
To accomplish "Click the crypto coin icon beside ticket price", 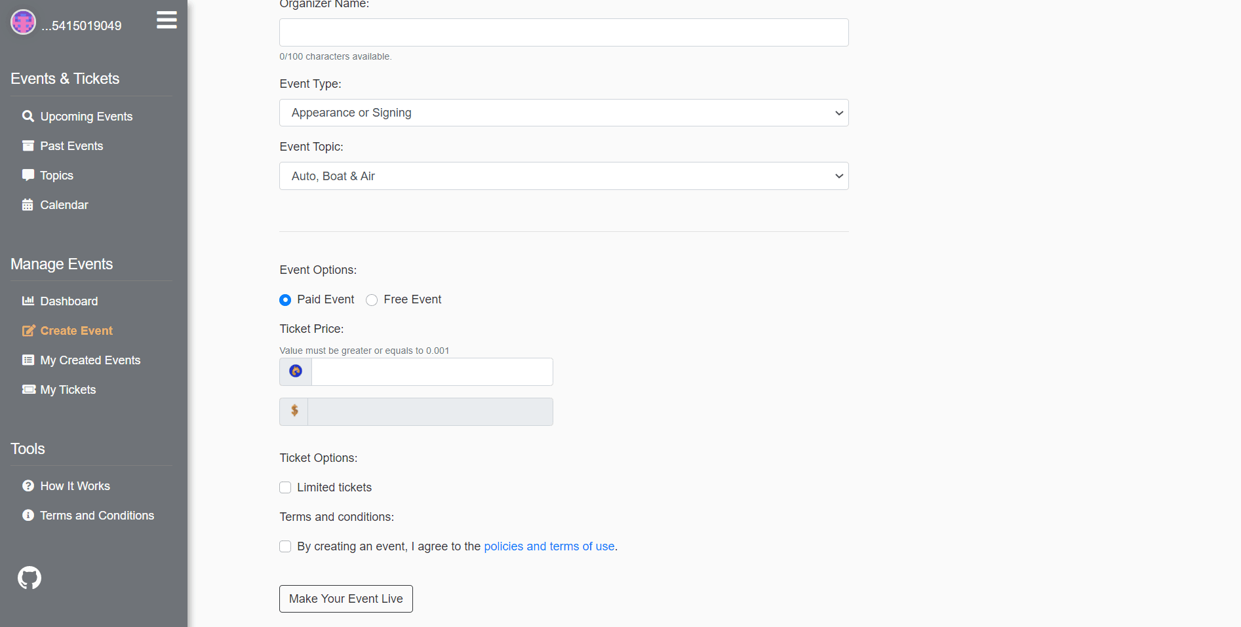I will point(296,371).
